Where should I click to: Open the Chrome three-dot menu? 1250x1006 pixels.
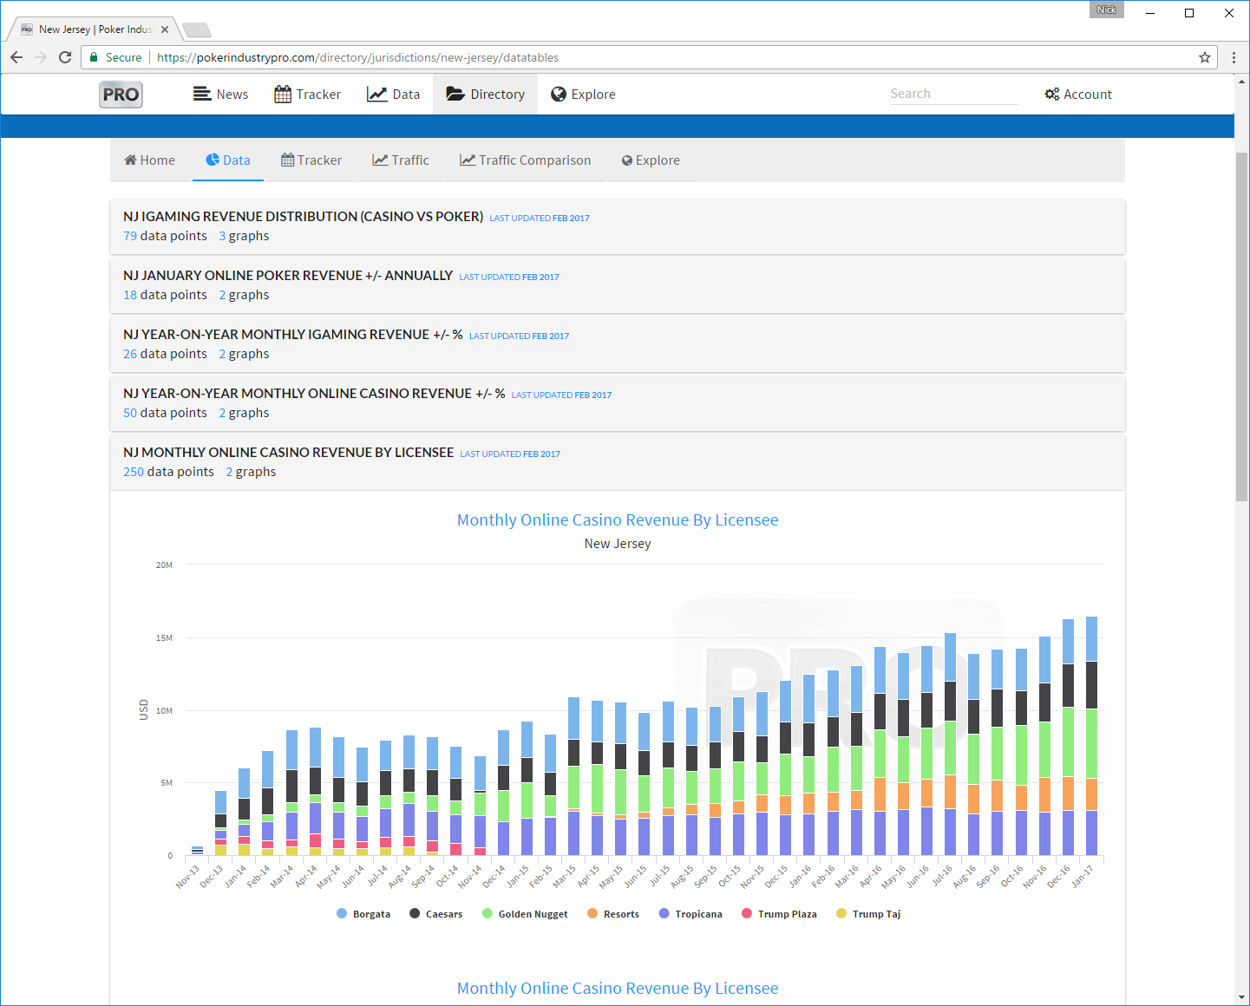pyautogui.click(x=1234, y=57)
